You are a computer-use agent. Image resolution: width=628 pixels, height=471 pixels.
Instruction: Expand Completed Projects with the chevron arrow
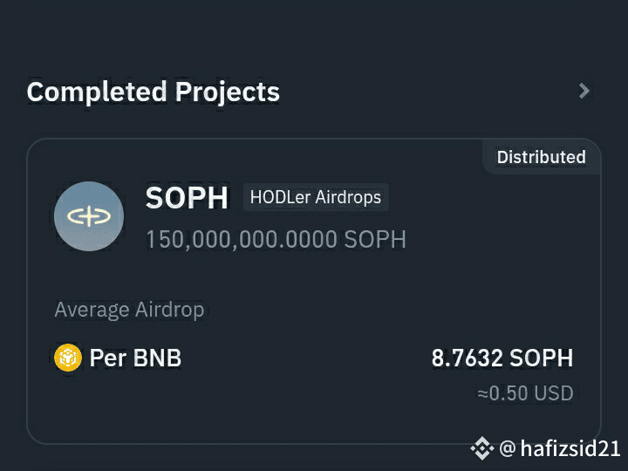[584, 91]
